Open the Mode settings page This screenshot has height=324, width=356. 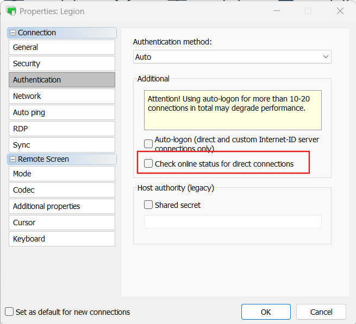(61, 174)
